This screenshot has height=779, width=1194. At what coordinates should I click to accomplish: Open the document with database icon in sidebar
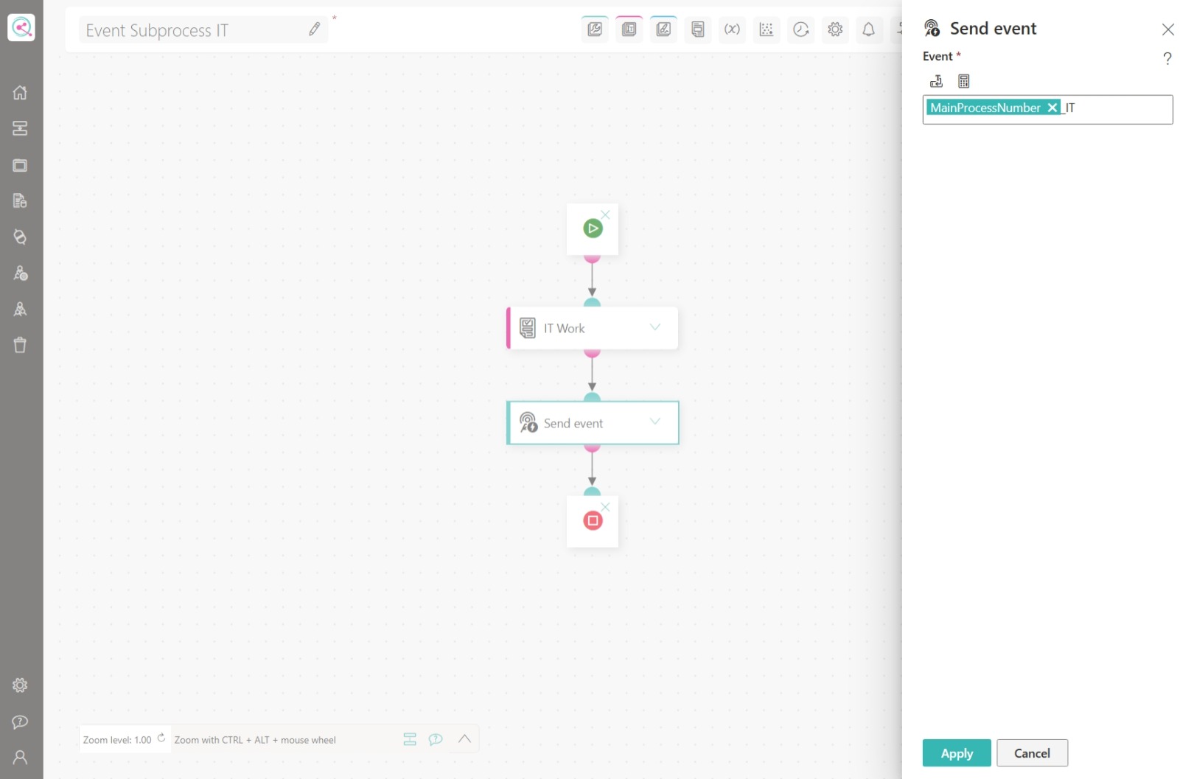(x=20, y=200)
